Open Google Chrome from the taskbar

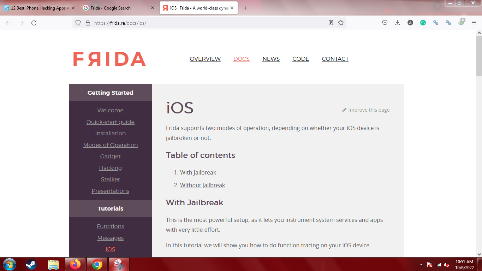[97, 264]
